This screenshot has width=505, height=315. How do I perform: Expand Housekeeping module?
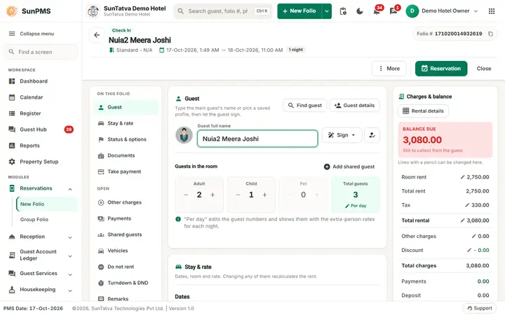coord(70,290)
